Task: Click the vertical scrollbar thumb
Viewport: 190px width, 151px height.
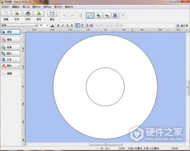Action: [x=188, y=87]
